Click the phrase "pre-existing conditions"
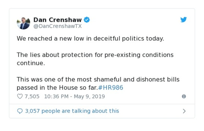The width and height of the screenshot is (204, 131). point(139,55)
